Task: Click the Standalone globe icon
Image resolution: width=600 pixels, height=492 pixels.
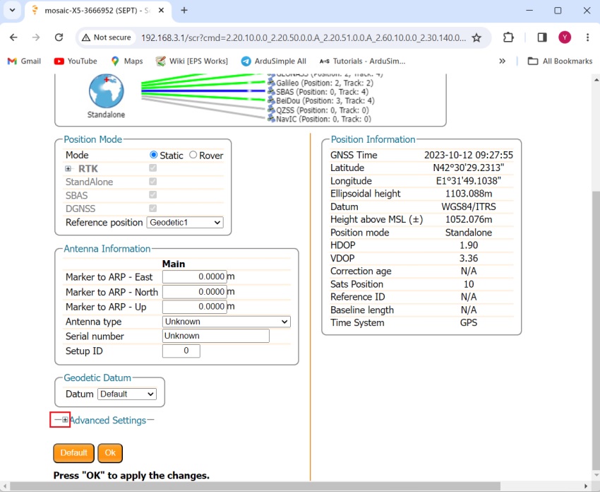Action: coord(106,91)
